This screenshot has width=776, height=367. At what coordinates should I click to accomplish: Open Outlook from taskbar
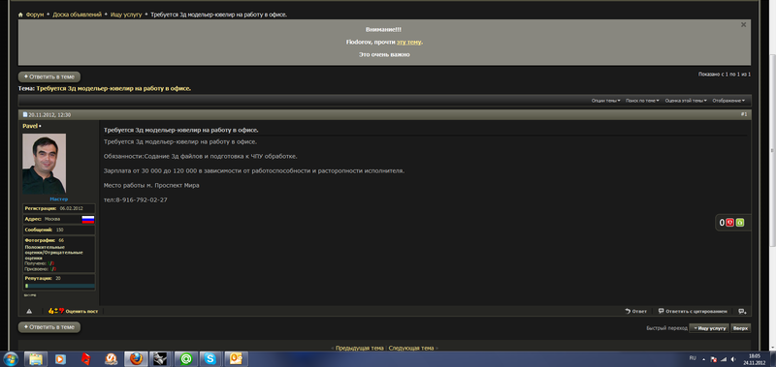(x=237, y=359)
